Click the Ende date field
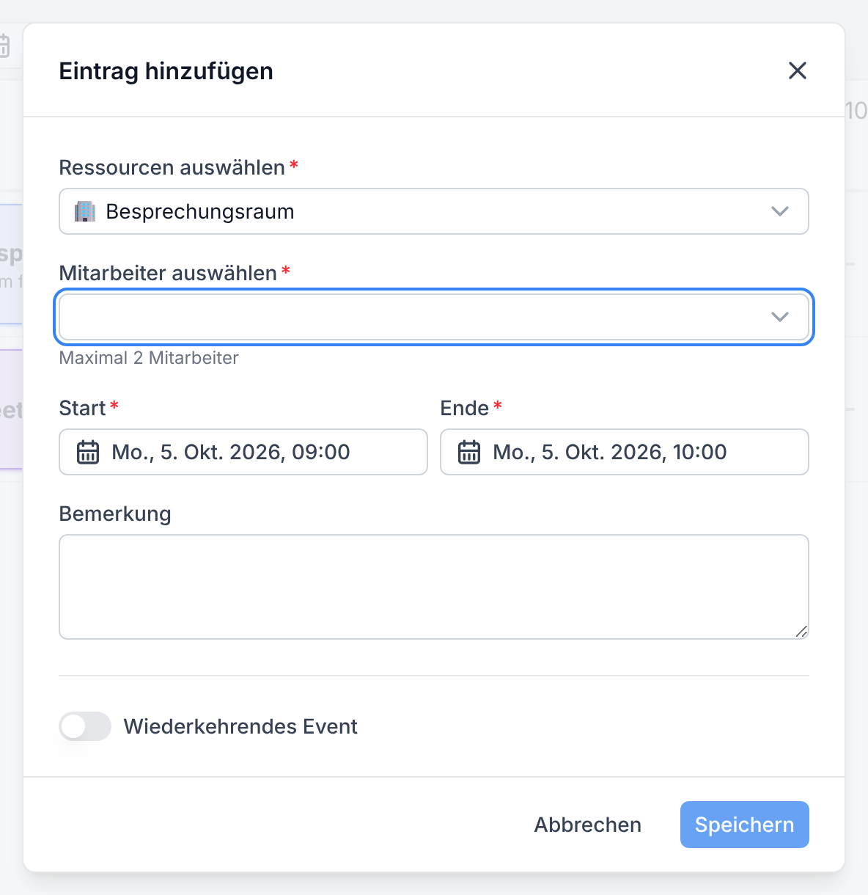The height and width of the screenshot is (895, 868). (x=625, y=452)
